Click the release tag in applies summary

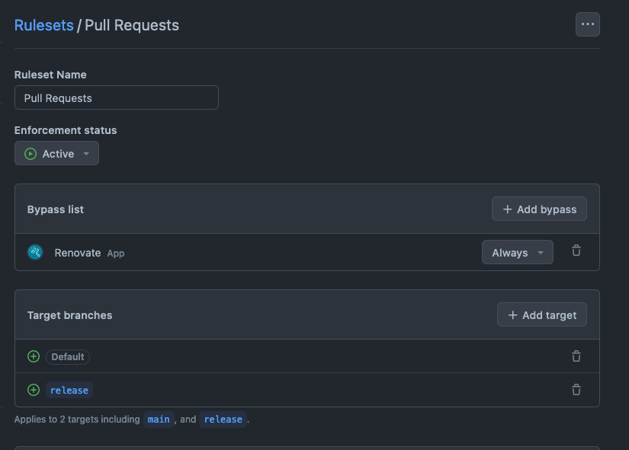pos(223,419)
